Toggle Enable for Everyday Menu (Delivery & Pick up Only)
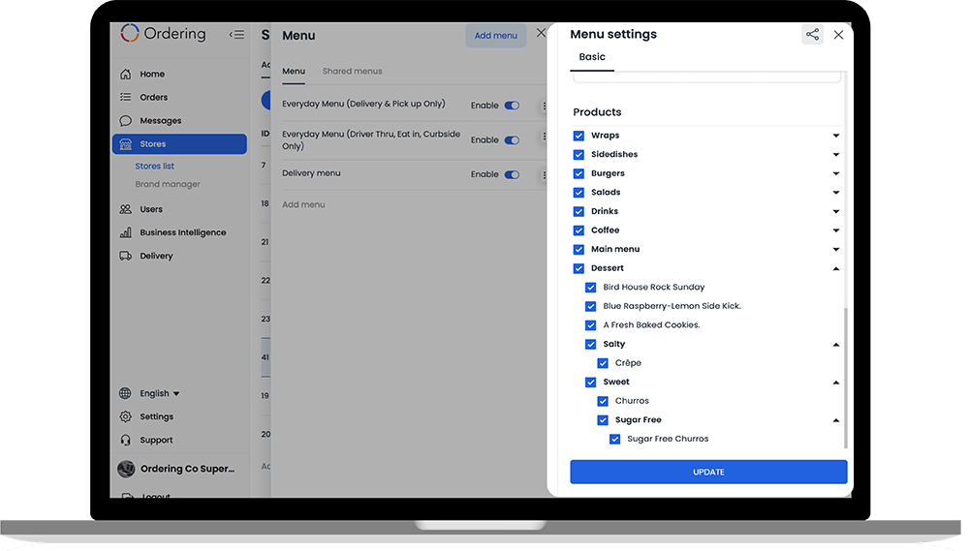Screen dimensions: 969x551 coord(512,106)
